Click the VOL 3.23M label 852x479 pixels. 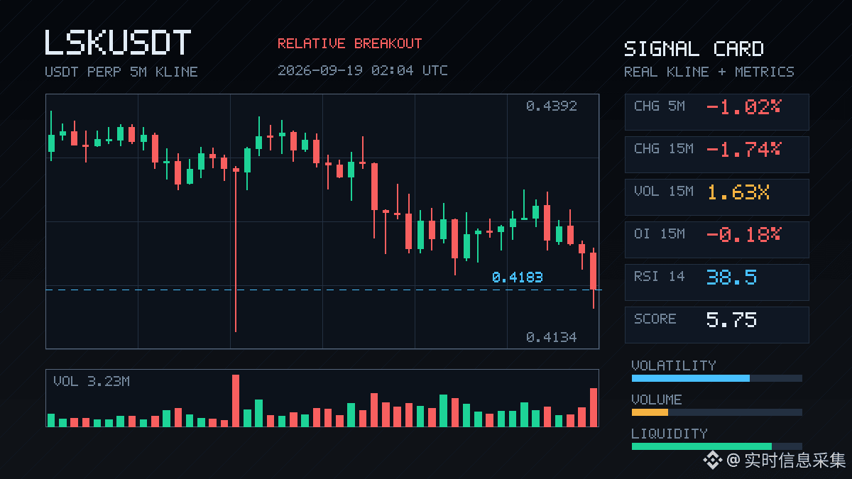click(92, 382)
